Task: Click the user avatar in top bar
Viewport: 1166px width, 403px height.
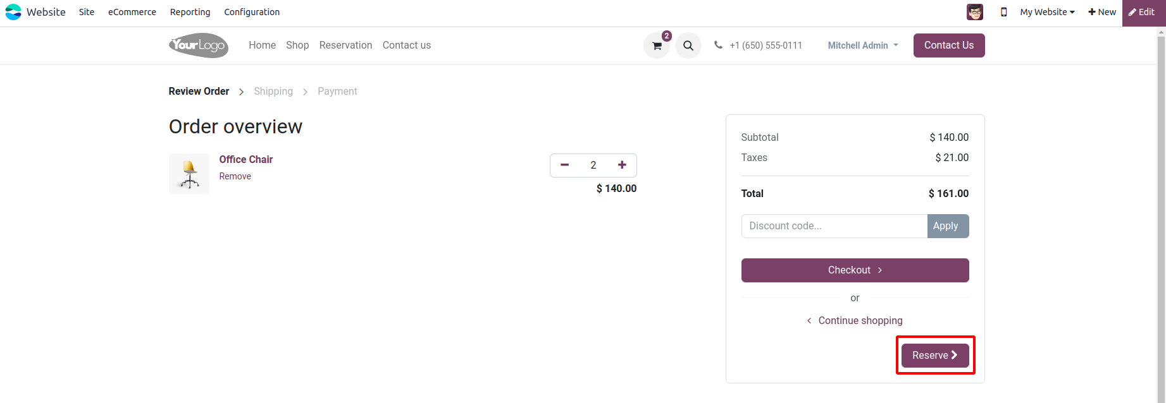Action: (975, 12)
